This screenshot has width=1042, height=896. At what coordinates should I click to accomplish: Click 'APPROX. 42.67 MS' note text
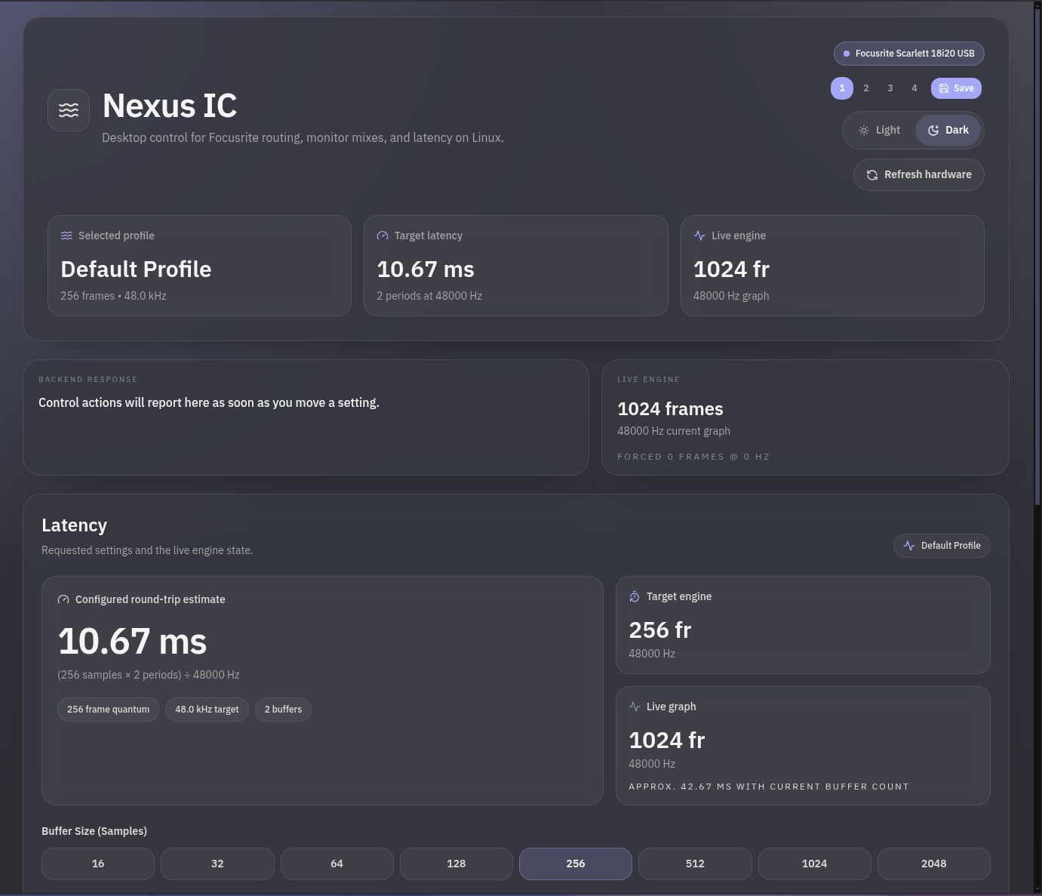click(769, 787)
